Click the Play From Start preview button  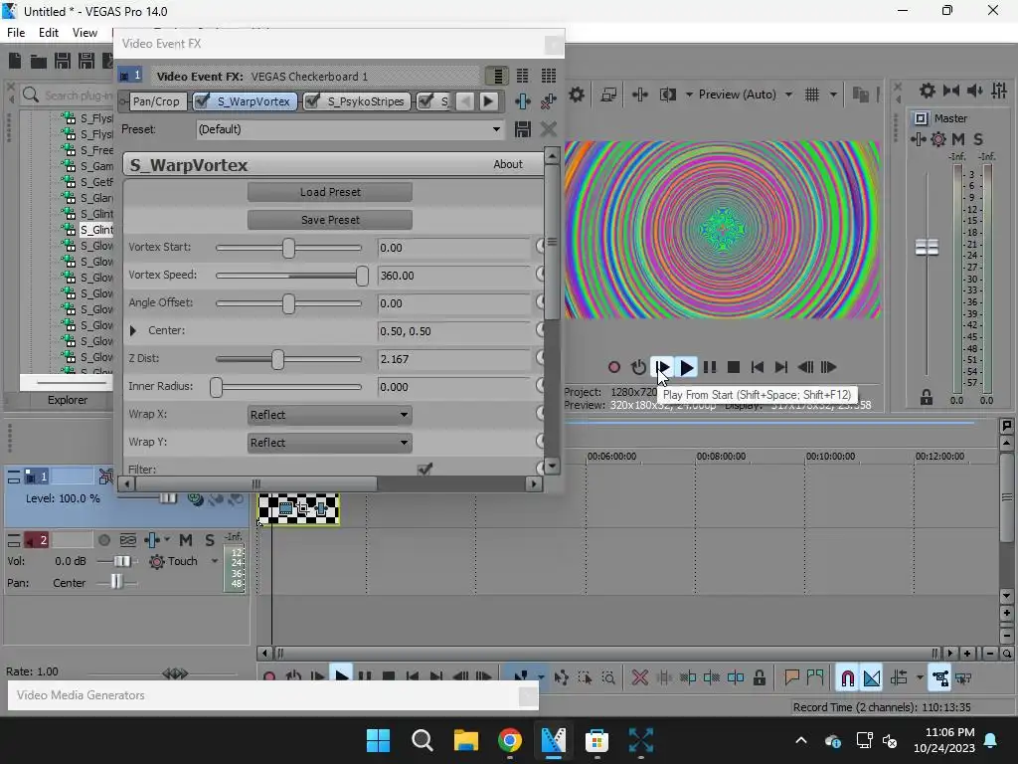(662, 367)
